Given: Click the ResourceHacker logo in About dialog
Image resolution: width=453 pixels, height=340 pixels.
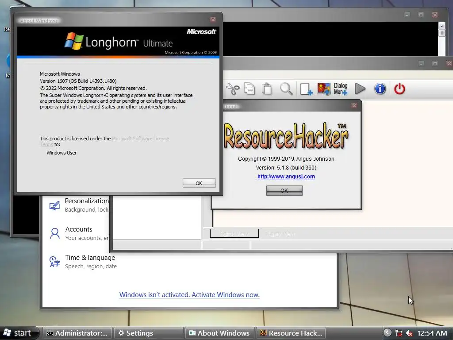Looking at the screenshot, I should (286, 136).
